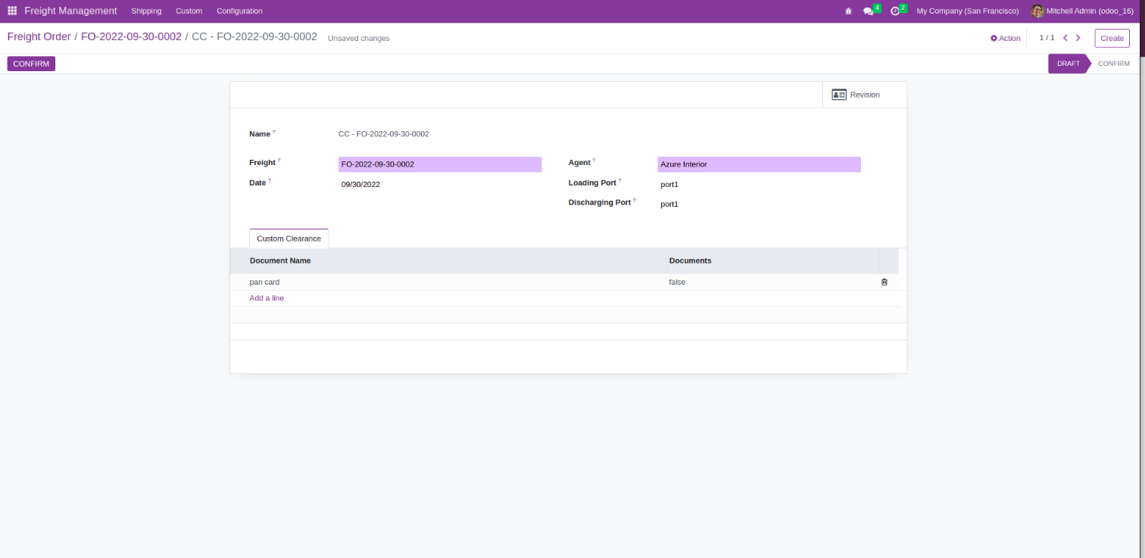Click Mitchell Admin avatar picture
This screenshot has width=1145, height=558.
click(x=1037, y=11)
